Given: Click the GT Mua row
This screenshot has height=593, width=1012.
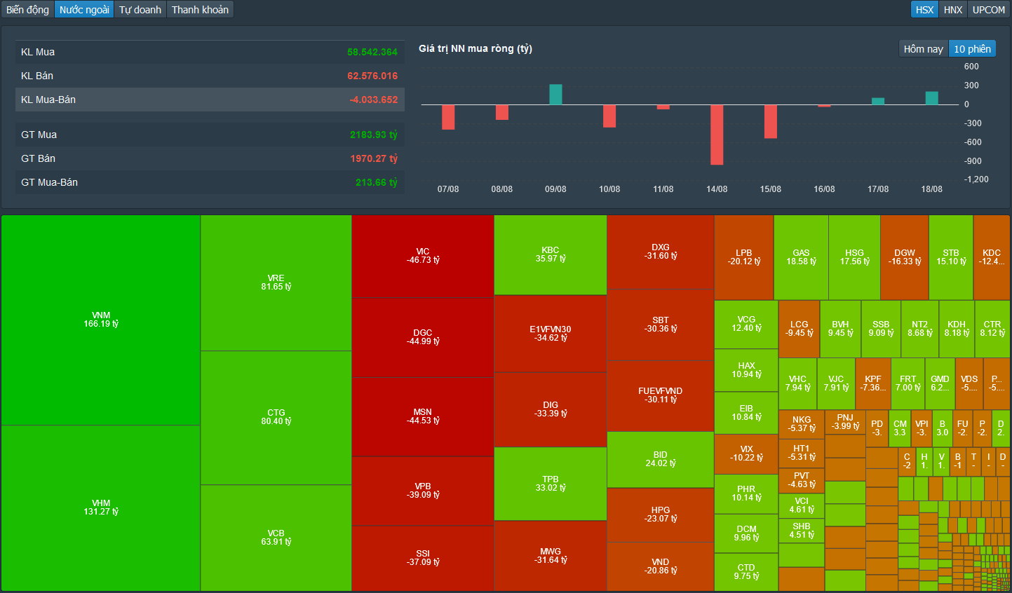Looking at the screenshot, I should (210, 135).
